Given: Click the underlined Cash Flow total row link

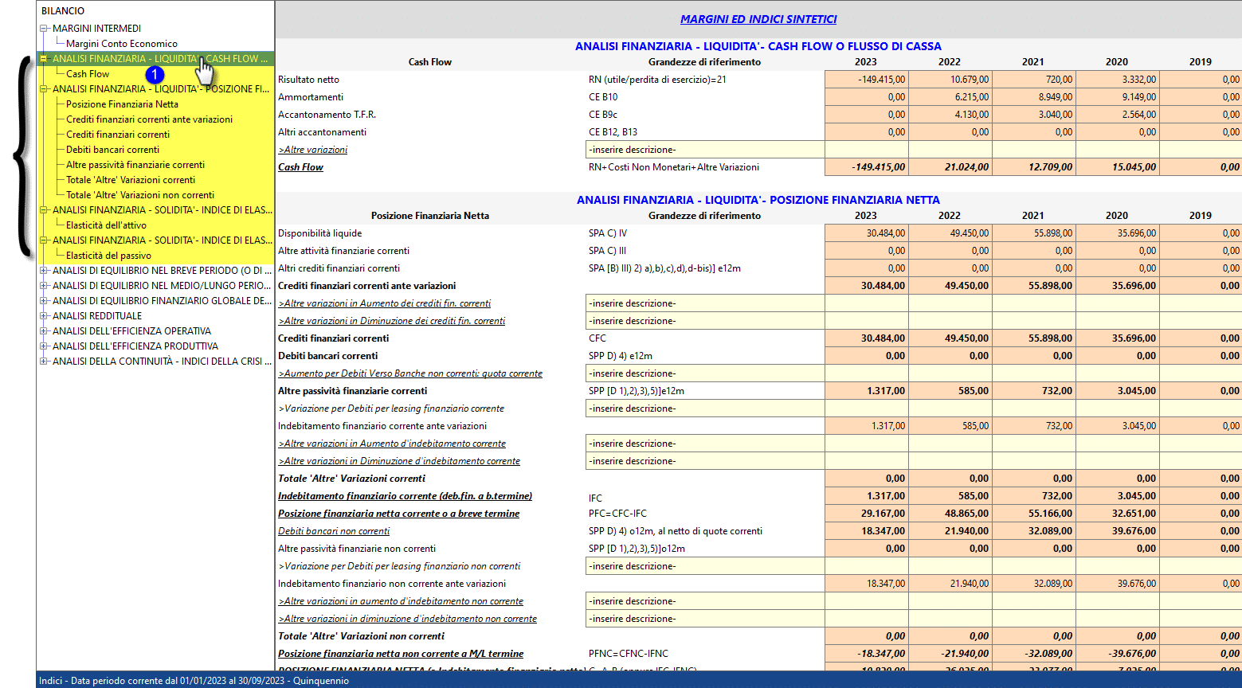Looking at the screenshot, I should [x=300, y=167].
